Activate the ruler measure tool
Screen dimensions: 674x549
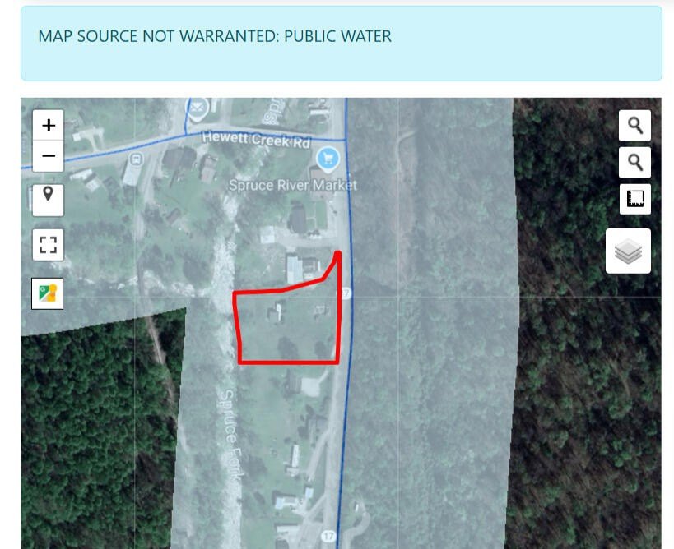(x=634, y=199)
